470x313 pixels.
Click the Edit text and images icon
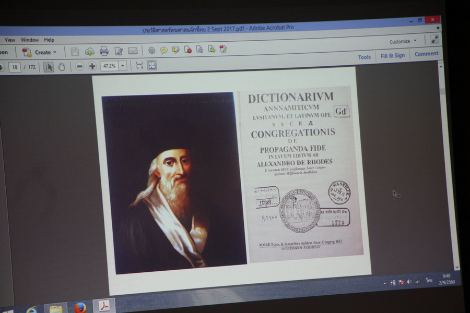click(x=119, y=51)
